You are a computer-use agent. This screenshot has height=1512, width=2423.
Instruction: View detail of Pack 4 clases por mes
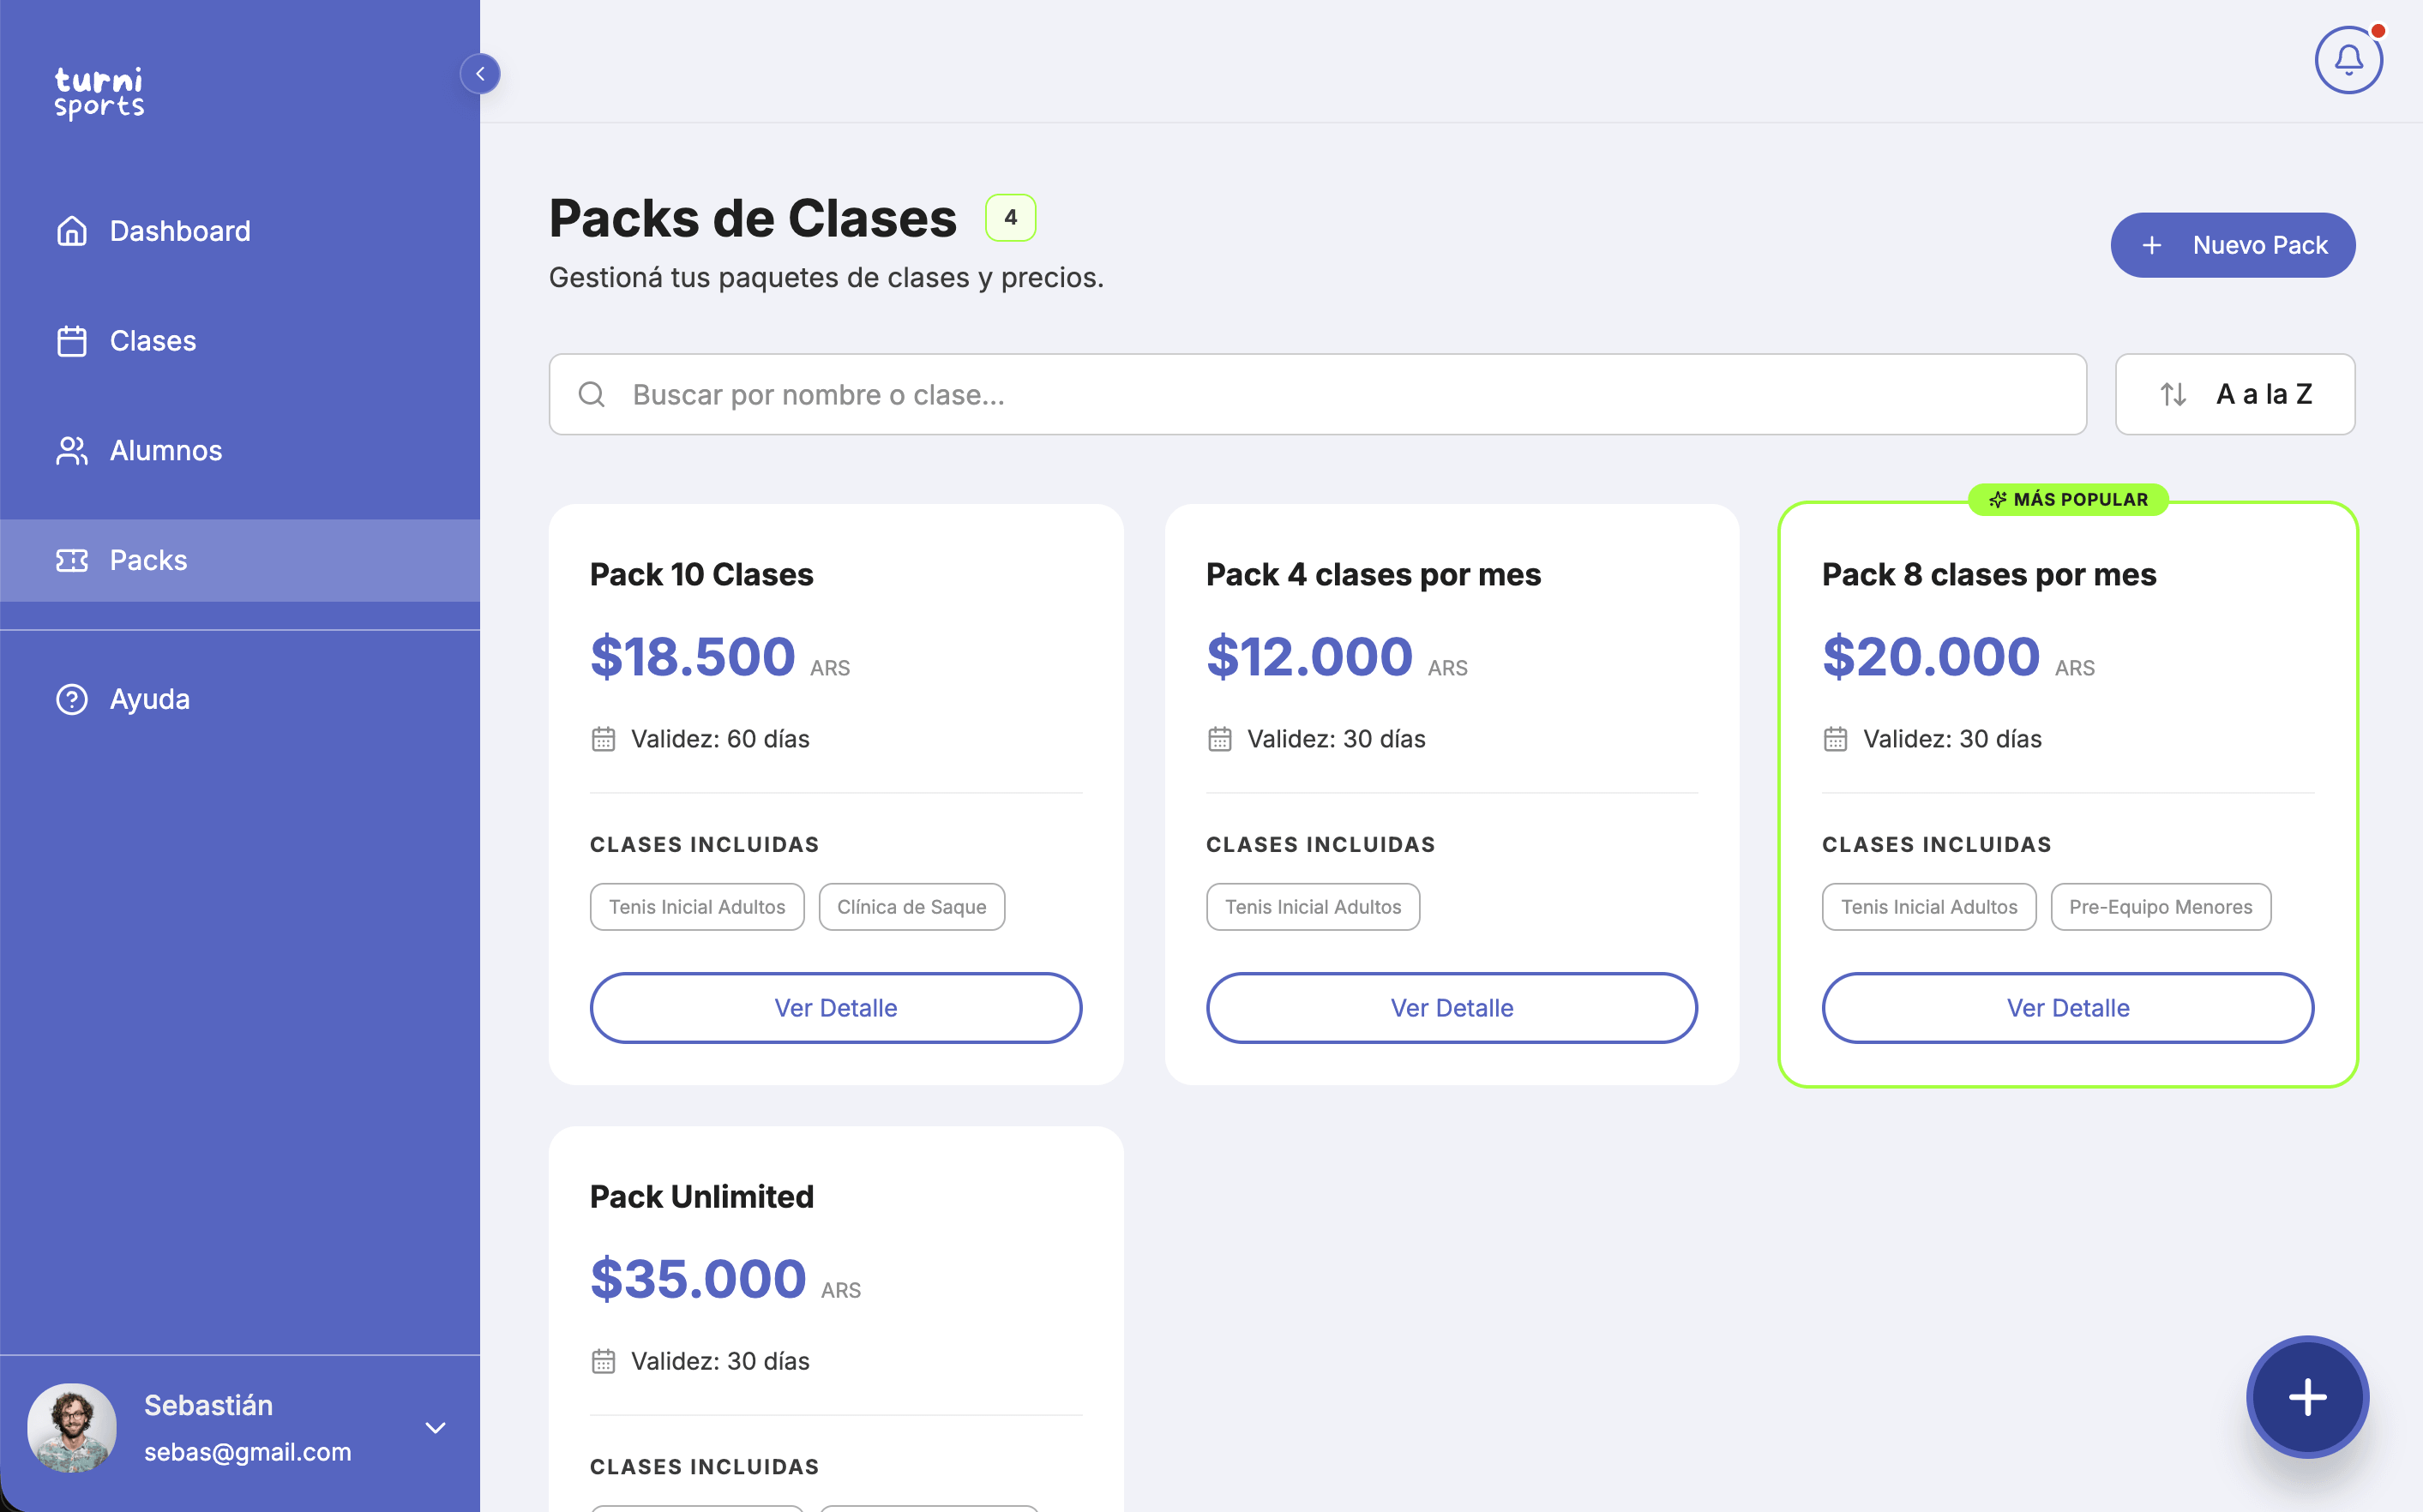pyautogui.click(x=1452, y=1008)
